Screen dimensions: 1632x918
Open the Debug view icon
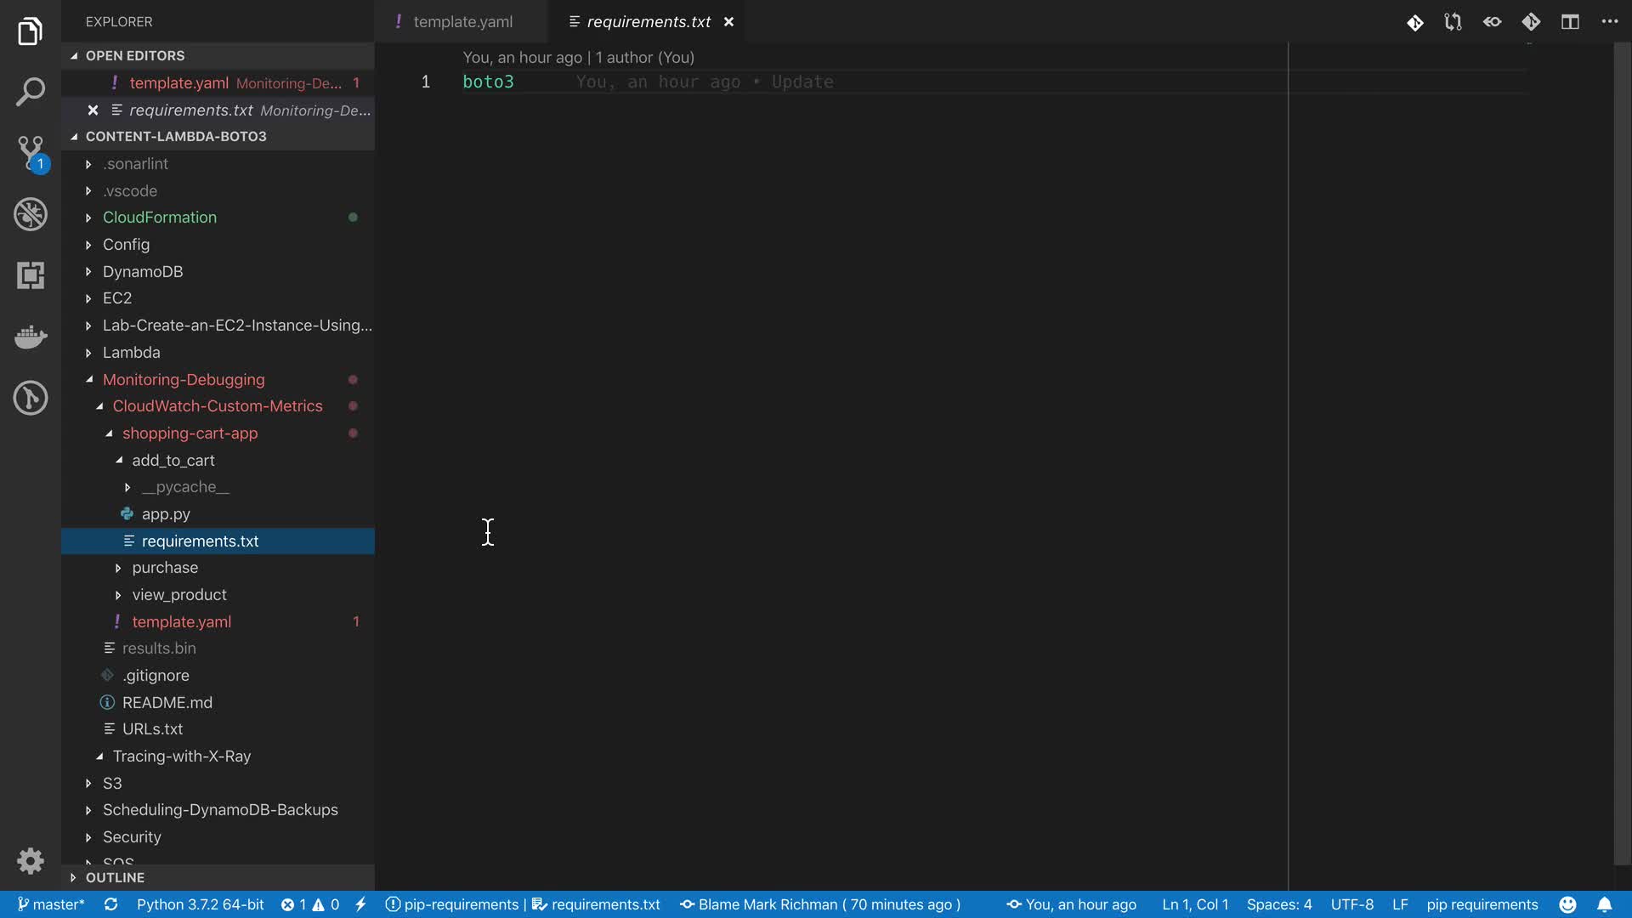click(31, 214)
